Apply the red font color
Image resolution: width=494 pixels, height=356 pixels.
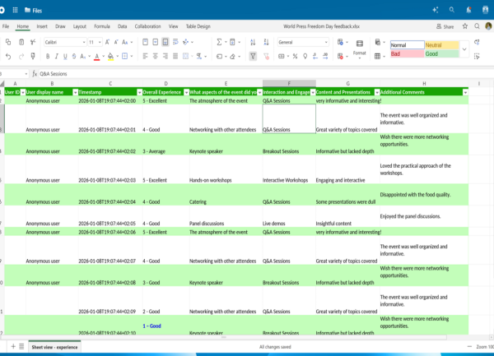[97, 56]
